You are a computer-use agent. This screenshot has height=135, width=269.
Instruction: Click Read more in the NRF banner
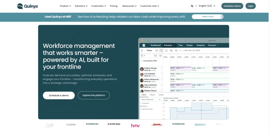click(x=208, y=17)
